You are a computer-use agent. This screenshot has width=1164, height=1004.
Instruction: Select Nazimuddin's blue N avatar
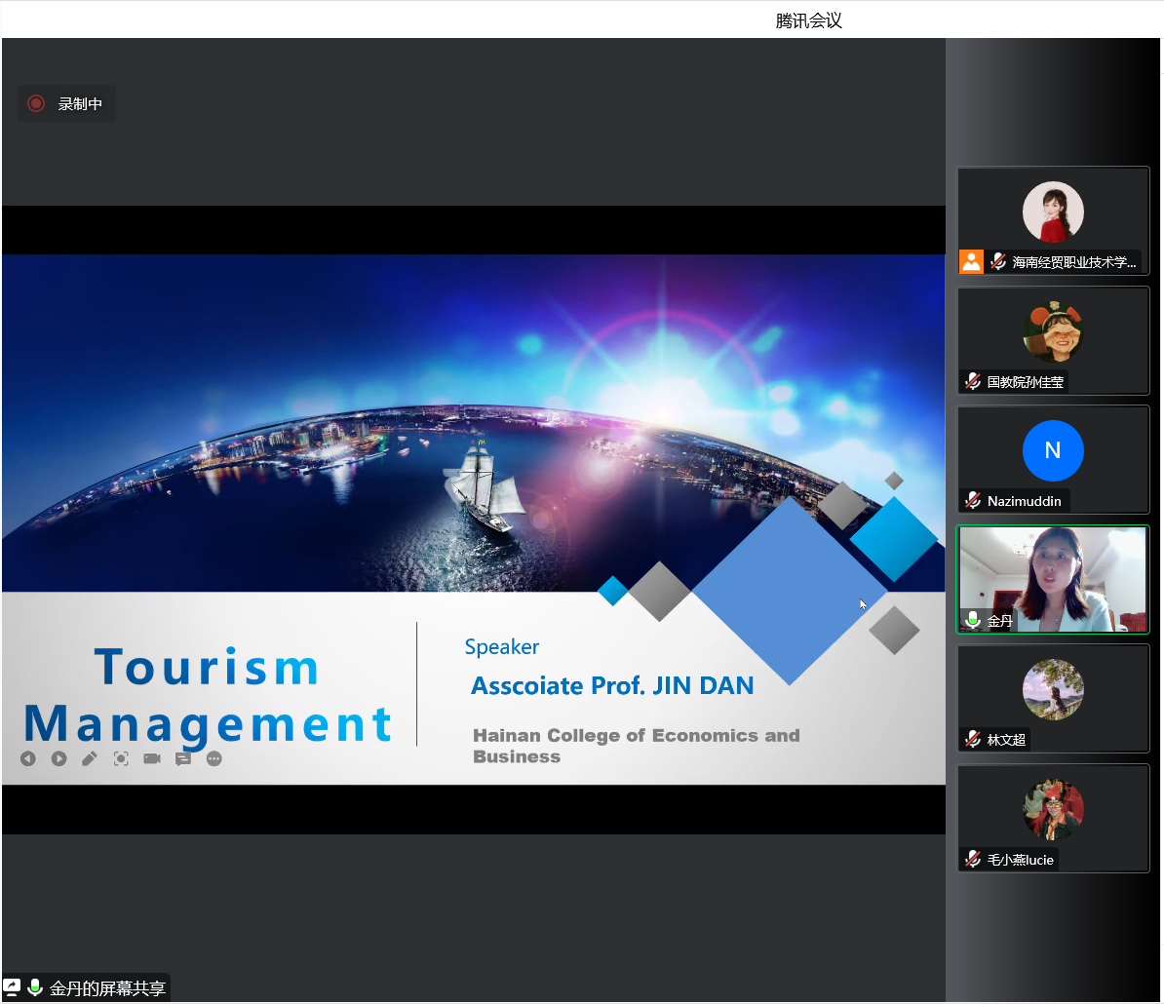1053,450
